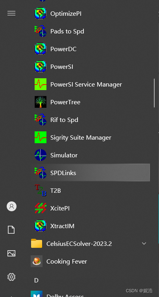Click the PowerDC app icon
The height and width of the screenshot is (297, 159).
(41, 49)
